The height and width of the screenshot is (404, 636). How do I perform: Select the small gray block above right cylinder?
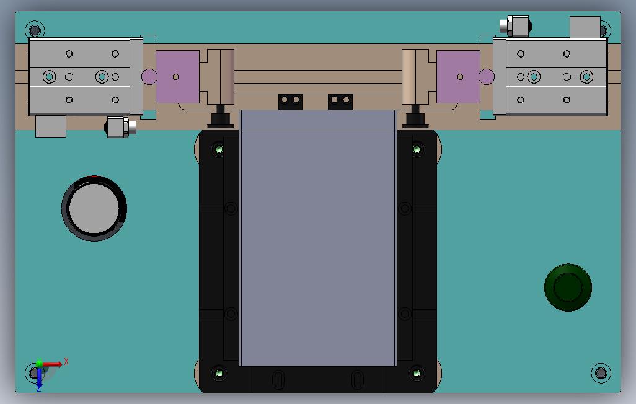[x=585, y=27]
